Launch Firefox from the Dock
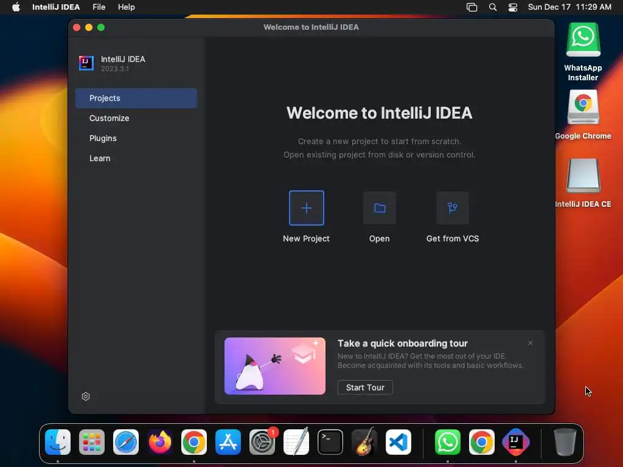This screenshot has width=623, height=467. click(x=160, y=442)
